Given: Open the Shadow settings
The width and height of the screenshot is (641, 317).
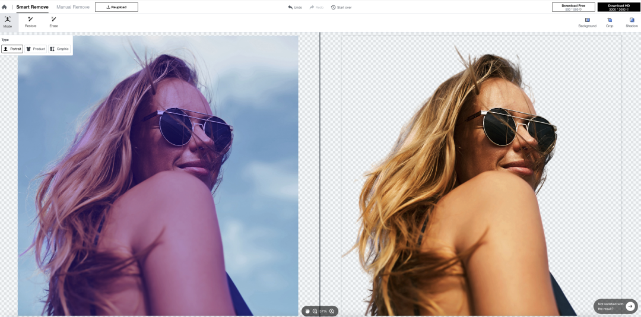Looking at the screenshot, I should point(632,22).
